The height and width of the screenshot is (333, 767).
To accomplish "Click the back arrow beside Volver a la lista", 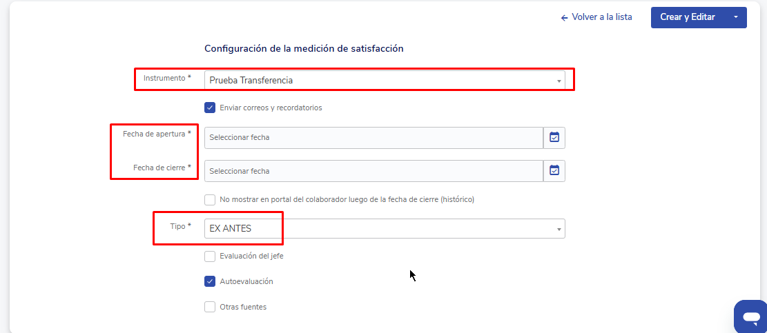I will [564, 17].
